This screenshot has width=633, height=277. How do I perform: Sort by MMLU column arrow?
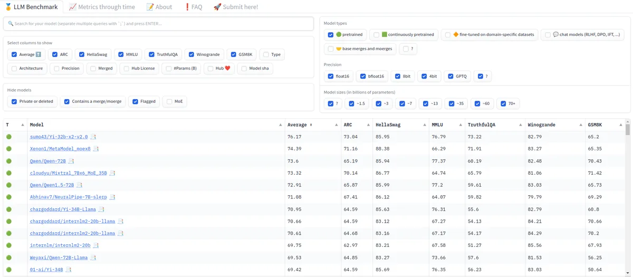tap(461, 125)
